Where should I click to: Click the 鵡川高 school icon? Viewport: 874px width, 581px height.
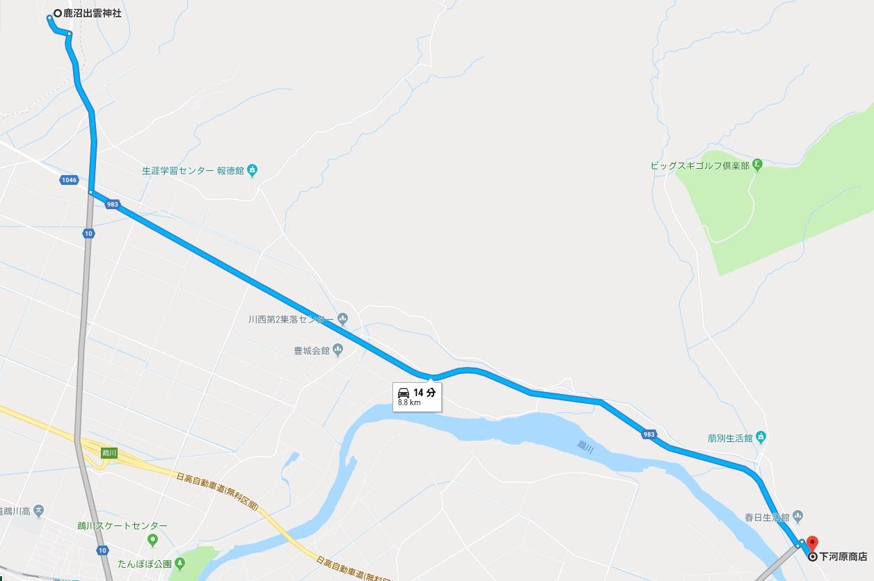point(39,511)
